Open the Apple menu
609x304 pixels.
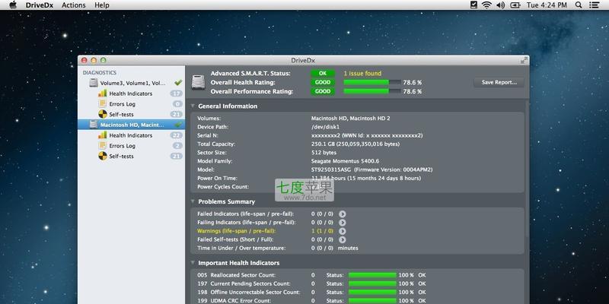tap(13, 5)
